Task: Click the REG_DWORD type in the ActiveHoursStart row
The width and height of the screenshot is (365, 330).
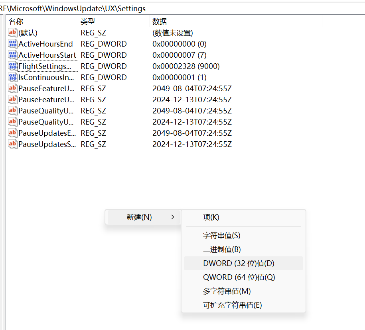Action: click(104, 55)
